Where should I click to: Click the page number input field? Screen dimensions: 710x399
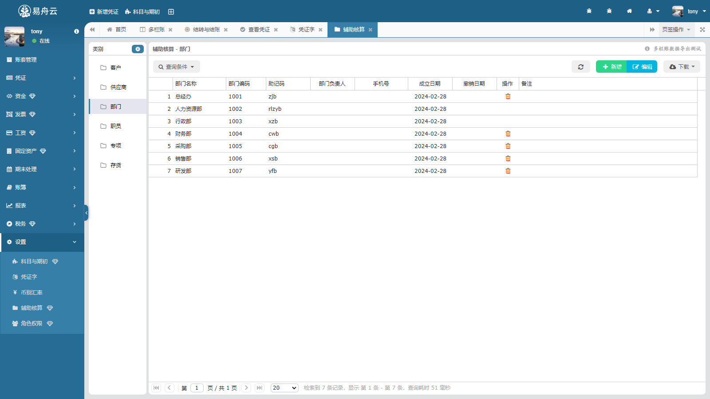coord(197,388)
